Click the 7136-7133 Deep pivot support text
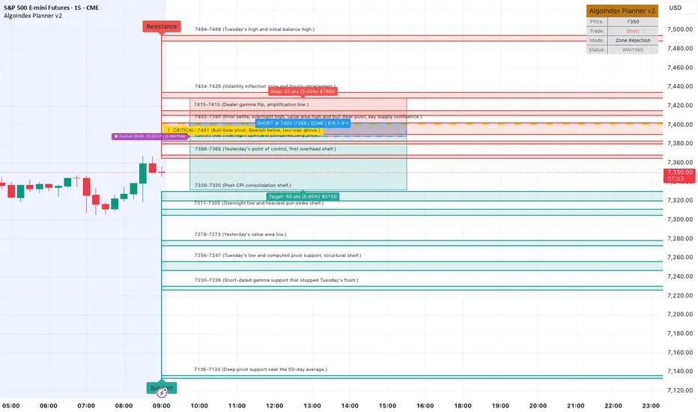The width and height of the screenshot is (698, 412). 261,369
